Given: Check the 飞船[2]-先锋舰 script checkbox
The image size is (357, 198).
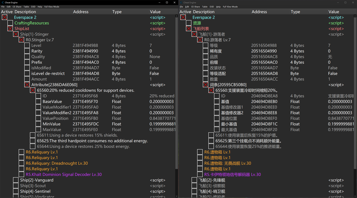Looking at the screenshot, I should pos(194,180).
